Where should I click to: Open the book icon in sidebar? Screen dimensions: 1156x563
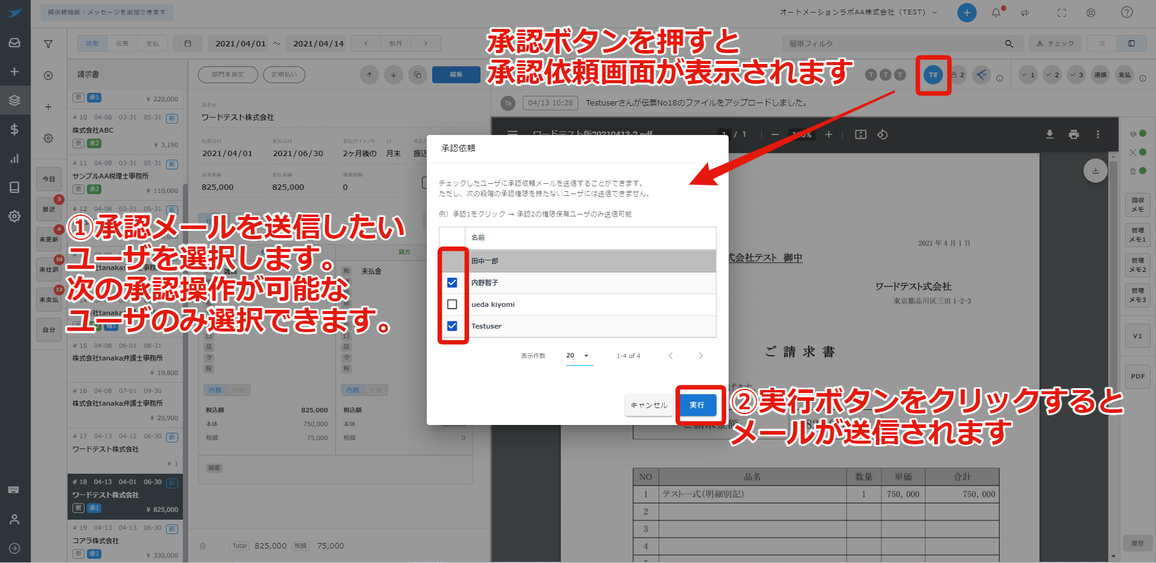14,187
